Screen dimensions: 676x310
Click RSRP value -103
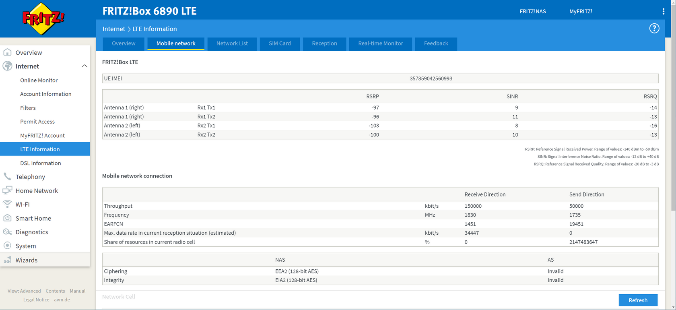pos(374,126)
